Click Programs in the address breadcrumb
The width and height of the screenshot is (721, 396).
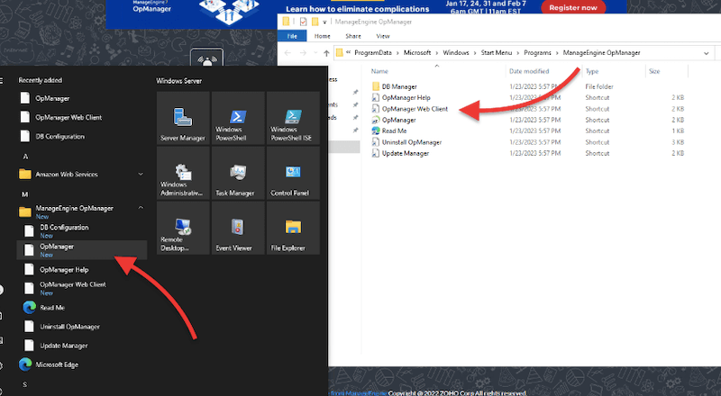[537, 53]
